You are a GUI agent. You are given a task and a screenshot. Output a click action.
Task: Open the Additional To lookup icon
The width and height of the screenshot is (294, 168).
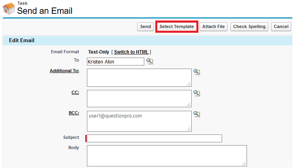[197, 72]
